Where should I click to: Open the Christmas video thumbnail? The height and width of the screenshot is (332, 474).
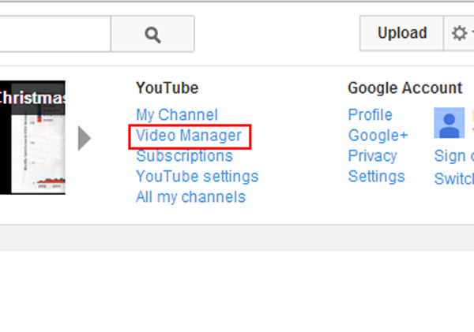point(32,137)
